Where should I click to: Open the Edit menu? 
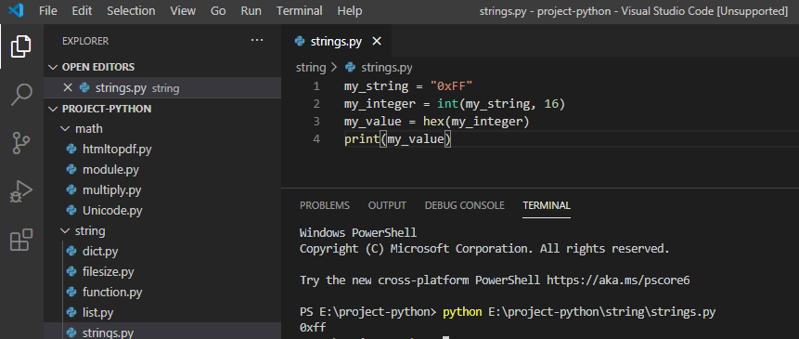[82, 11]
